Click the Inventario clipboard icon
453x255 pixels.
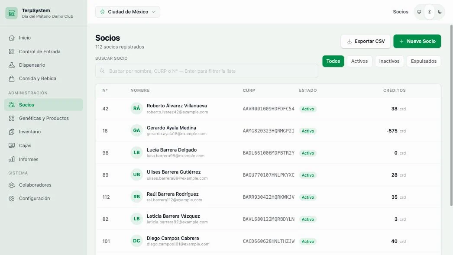click(x=12, y=132)
